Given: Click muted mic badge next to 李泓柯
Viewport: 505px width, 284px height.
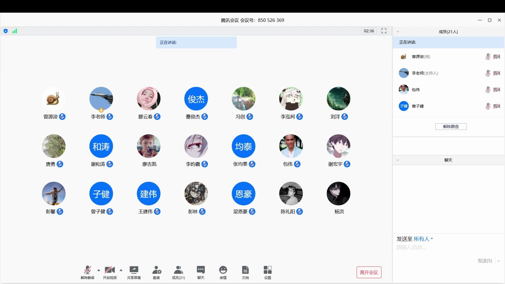Looking at the screenshot, I should tap(299, 116).
